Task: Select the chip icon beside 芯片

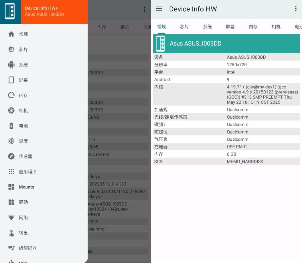Action: coord(11,49)
